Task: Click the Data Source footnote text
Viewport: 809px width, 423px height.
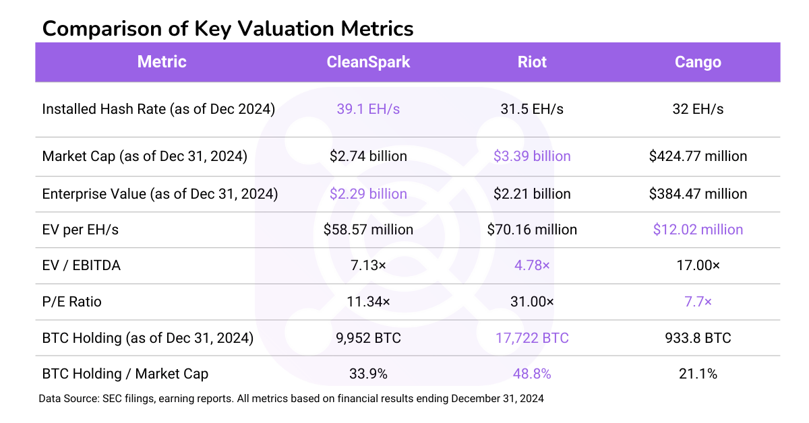Action: pos(291,399)
